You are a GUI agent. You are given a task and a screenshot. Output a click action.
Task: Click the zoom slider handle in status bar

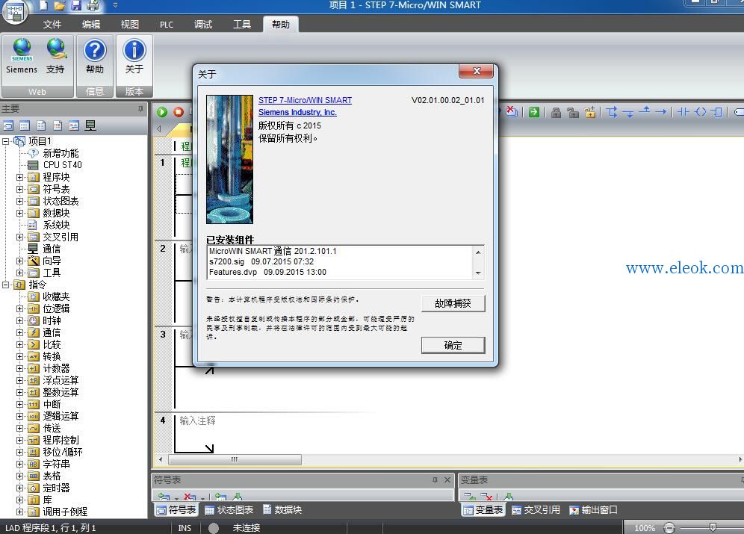(x=712, y=527)
